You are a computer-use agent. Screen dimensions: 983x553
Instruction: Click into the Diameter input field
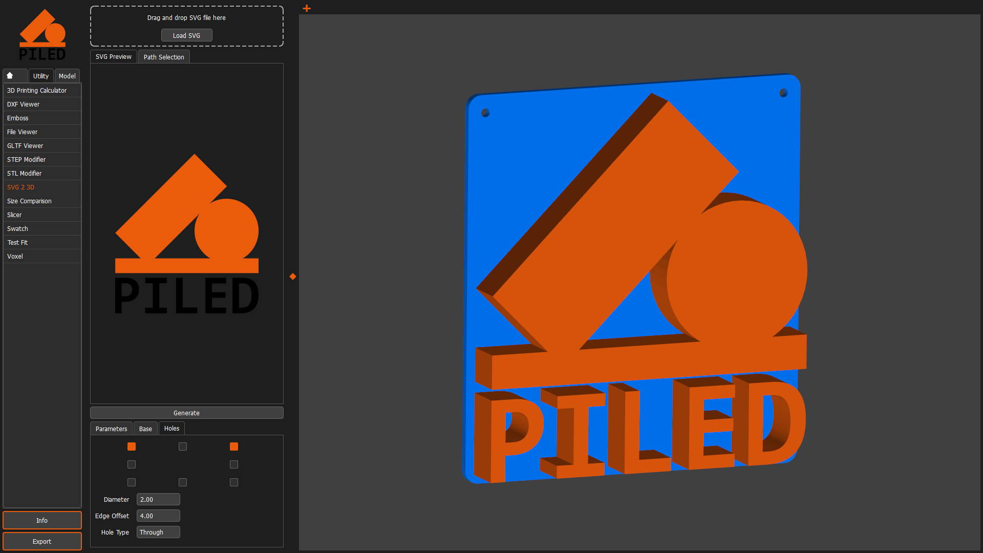158,499
